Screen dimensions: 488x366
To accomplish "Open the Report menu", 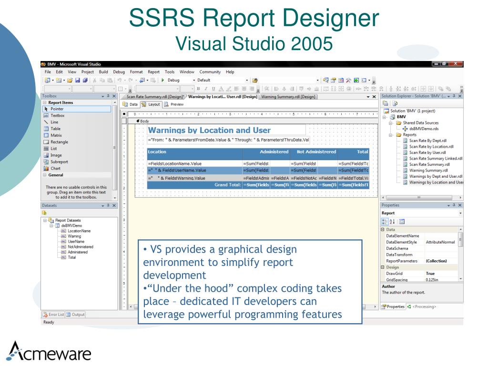I will pyautogui.click(x=153, y=72).
